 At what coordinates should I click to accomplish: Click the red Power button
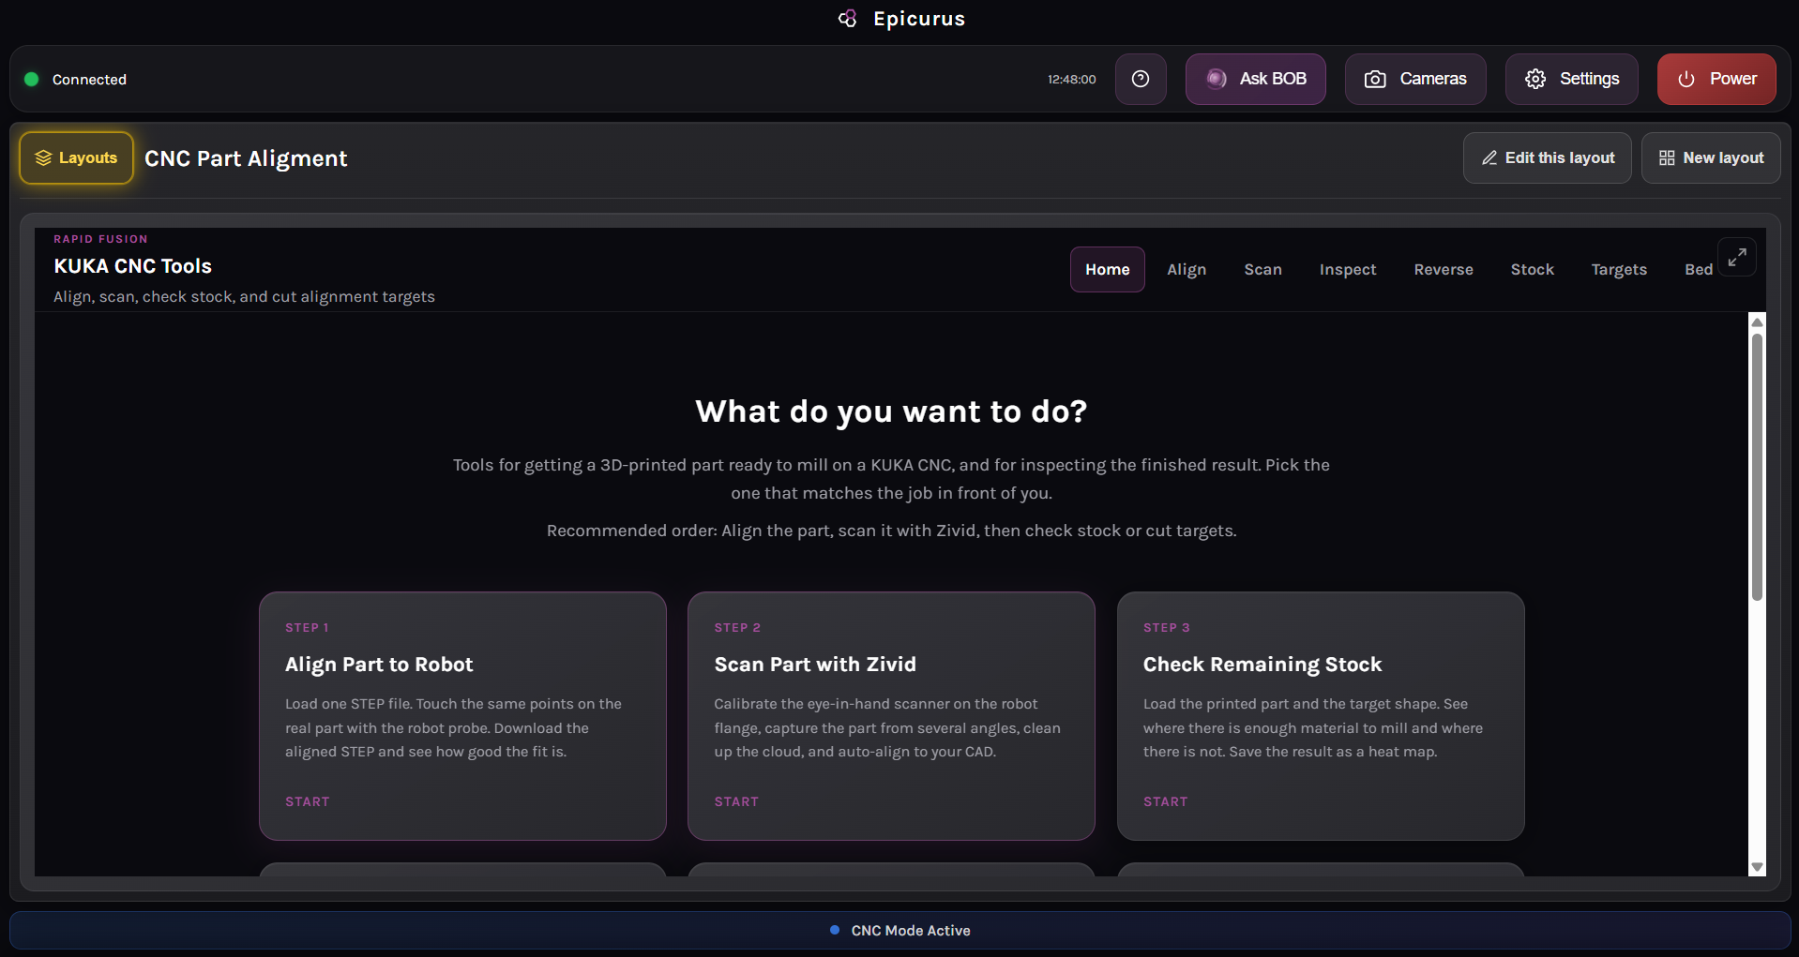1716,79
